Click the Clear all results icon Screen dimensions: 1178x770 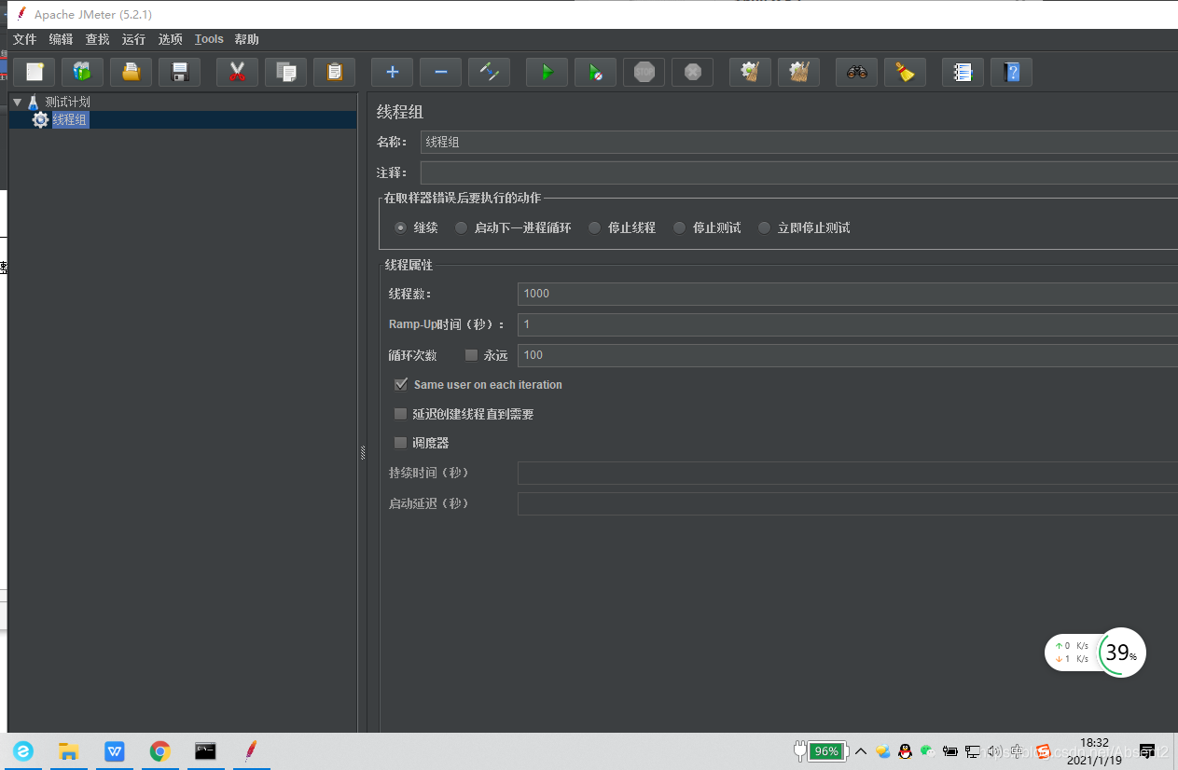pyautogui.click(x=799, y=72)
